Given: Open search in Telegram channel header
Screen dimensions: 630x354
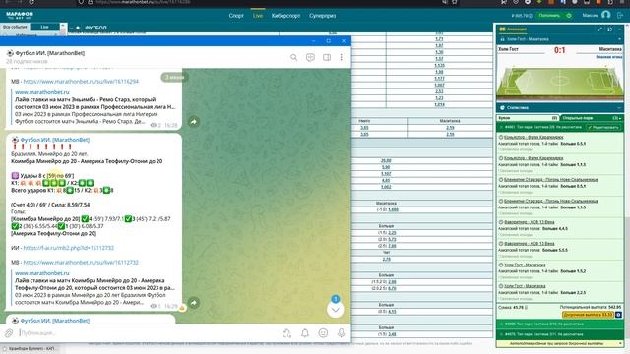Looking at the screenshot, I should coord(293,57).
